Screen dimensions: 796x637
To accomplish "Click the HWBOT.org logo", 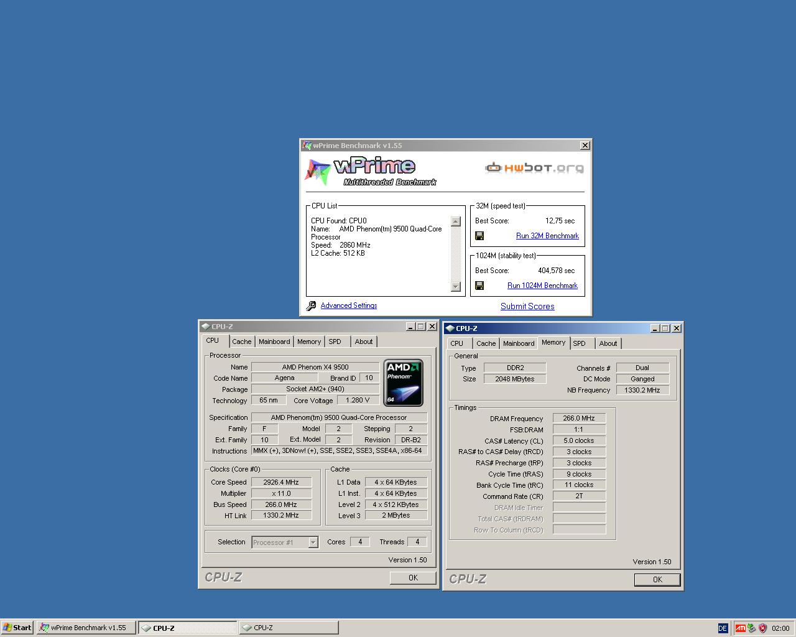I will tap(534, 167).
